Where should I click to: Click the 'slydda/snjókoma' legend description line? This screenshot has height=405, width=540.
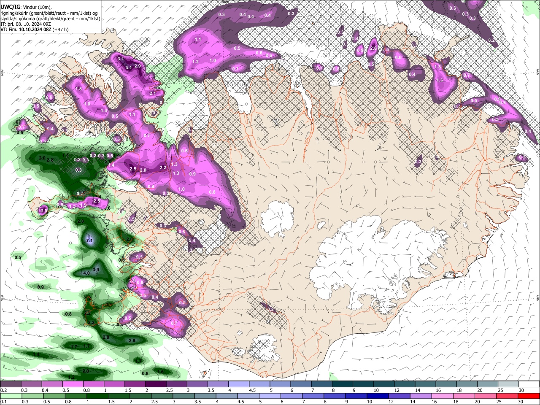tap(50, 19)
